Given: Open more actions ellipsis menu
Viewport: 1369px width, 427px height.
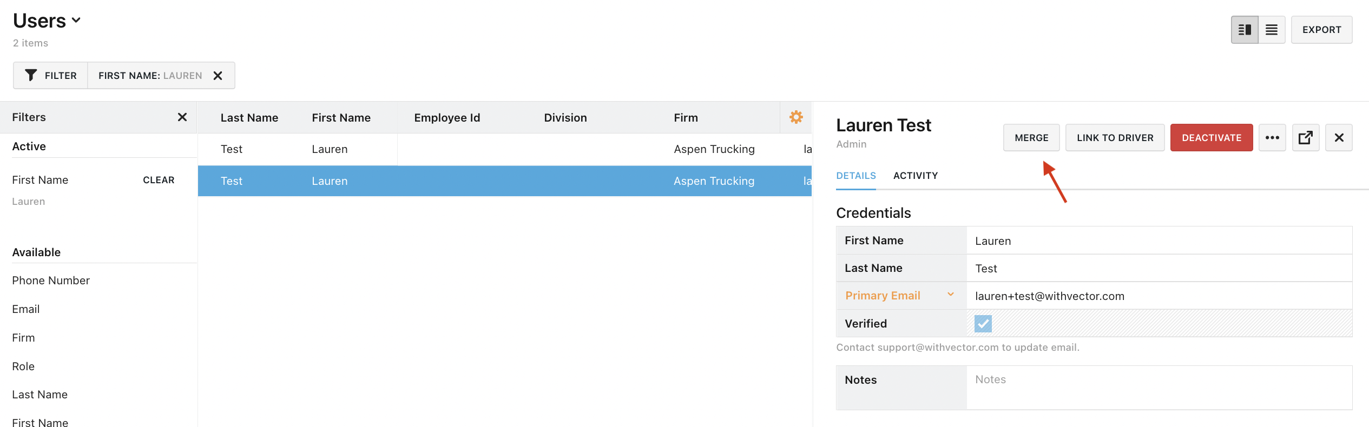Looking at the screenshot, I should point(1272,138).
